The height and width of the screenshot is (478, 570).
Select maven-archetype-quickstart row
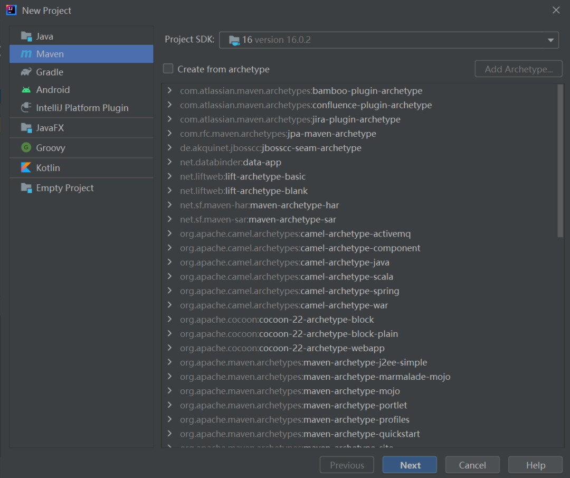click(x=359, y=434)
